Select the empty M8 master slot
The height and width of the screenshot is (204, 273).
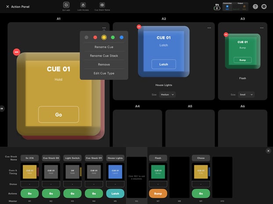(x=179, y=177)
